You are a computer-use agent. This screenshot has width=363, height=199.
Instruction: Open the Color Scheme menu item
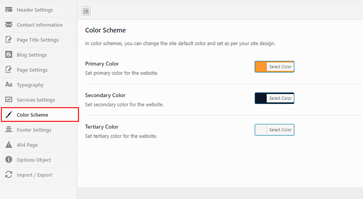40,114
